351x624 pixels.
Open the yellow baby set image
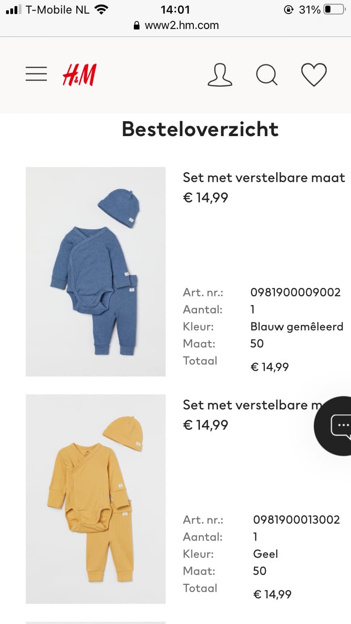click(x=95, y=499)
